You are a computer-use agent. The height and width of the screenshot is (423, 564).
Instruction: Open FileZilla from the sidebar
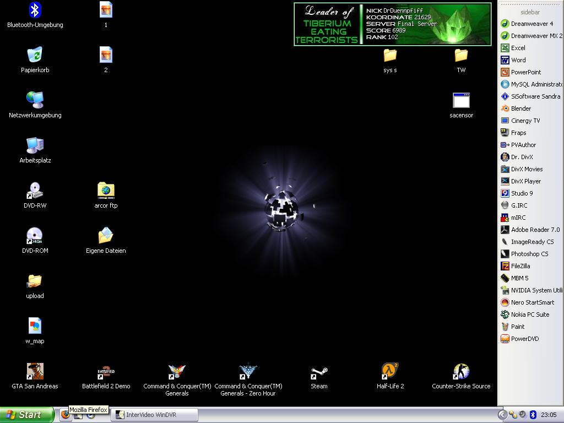coord(516,266)
